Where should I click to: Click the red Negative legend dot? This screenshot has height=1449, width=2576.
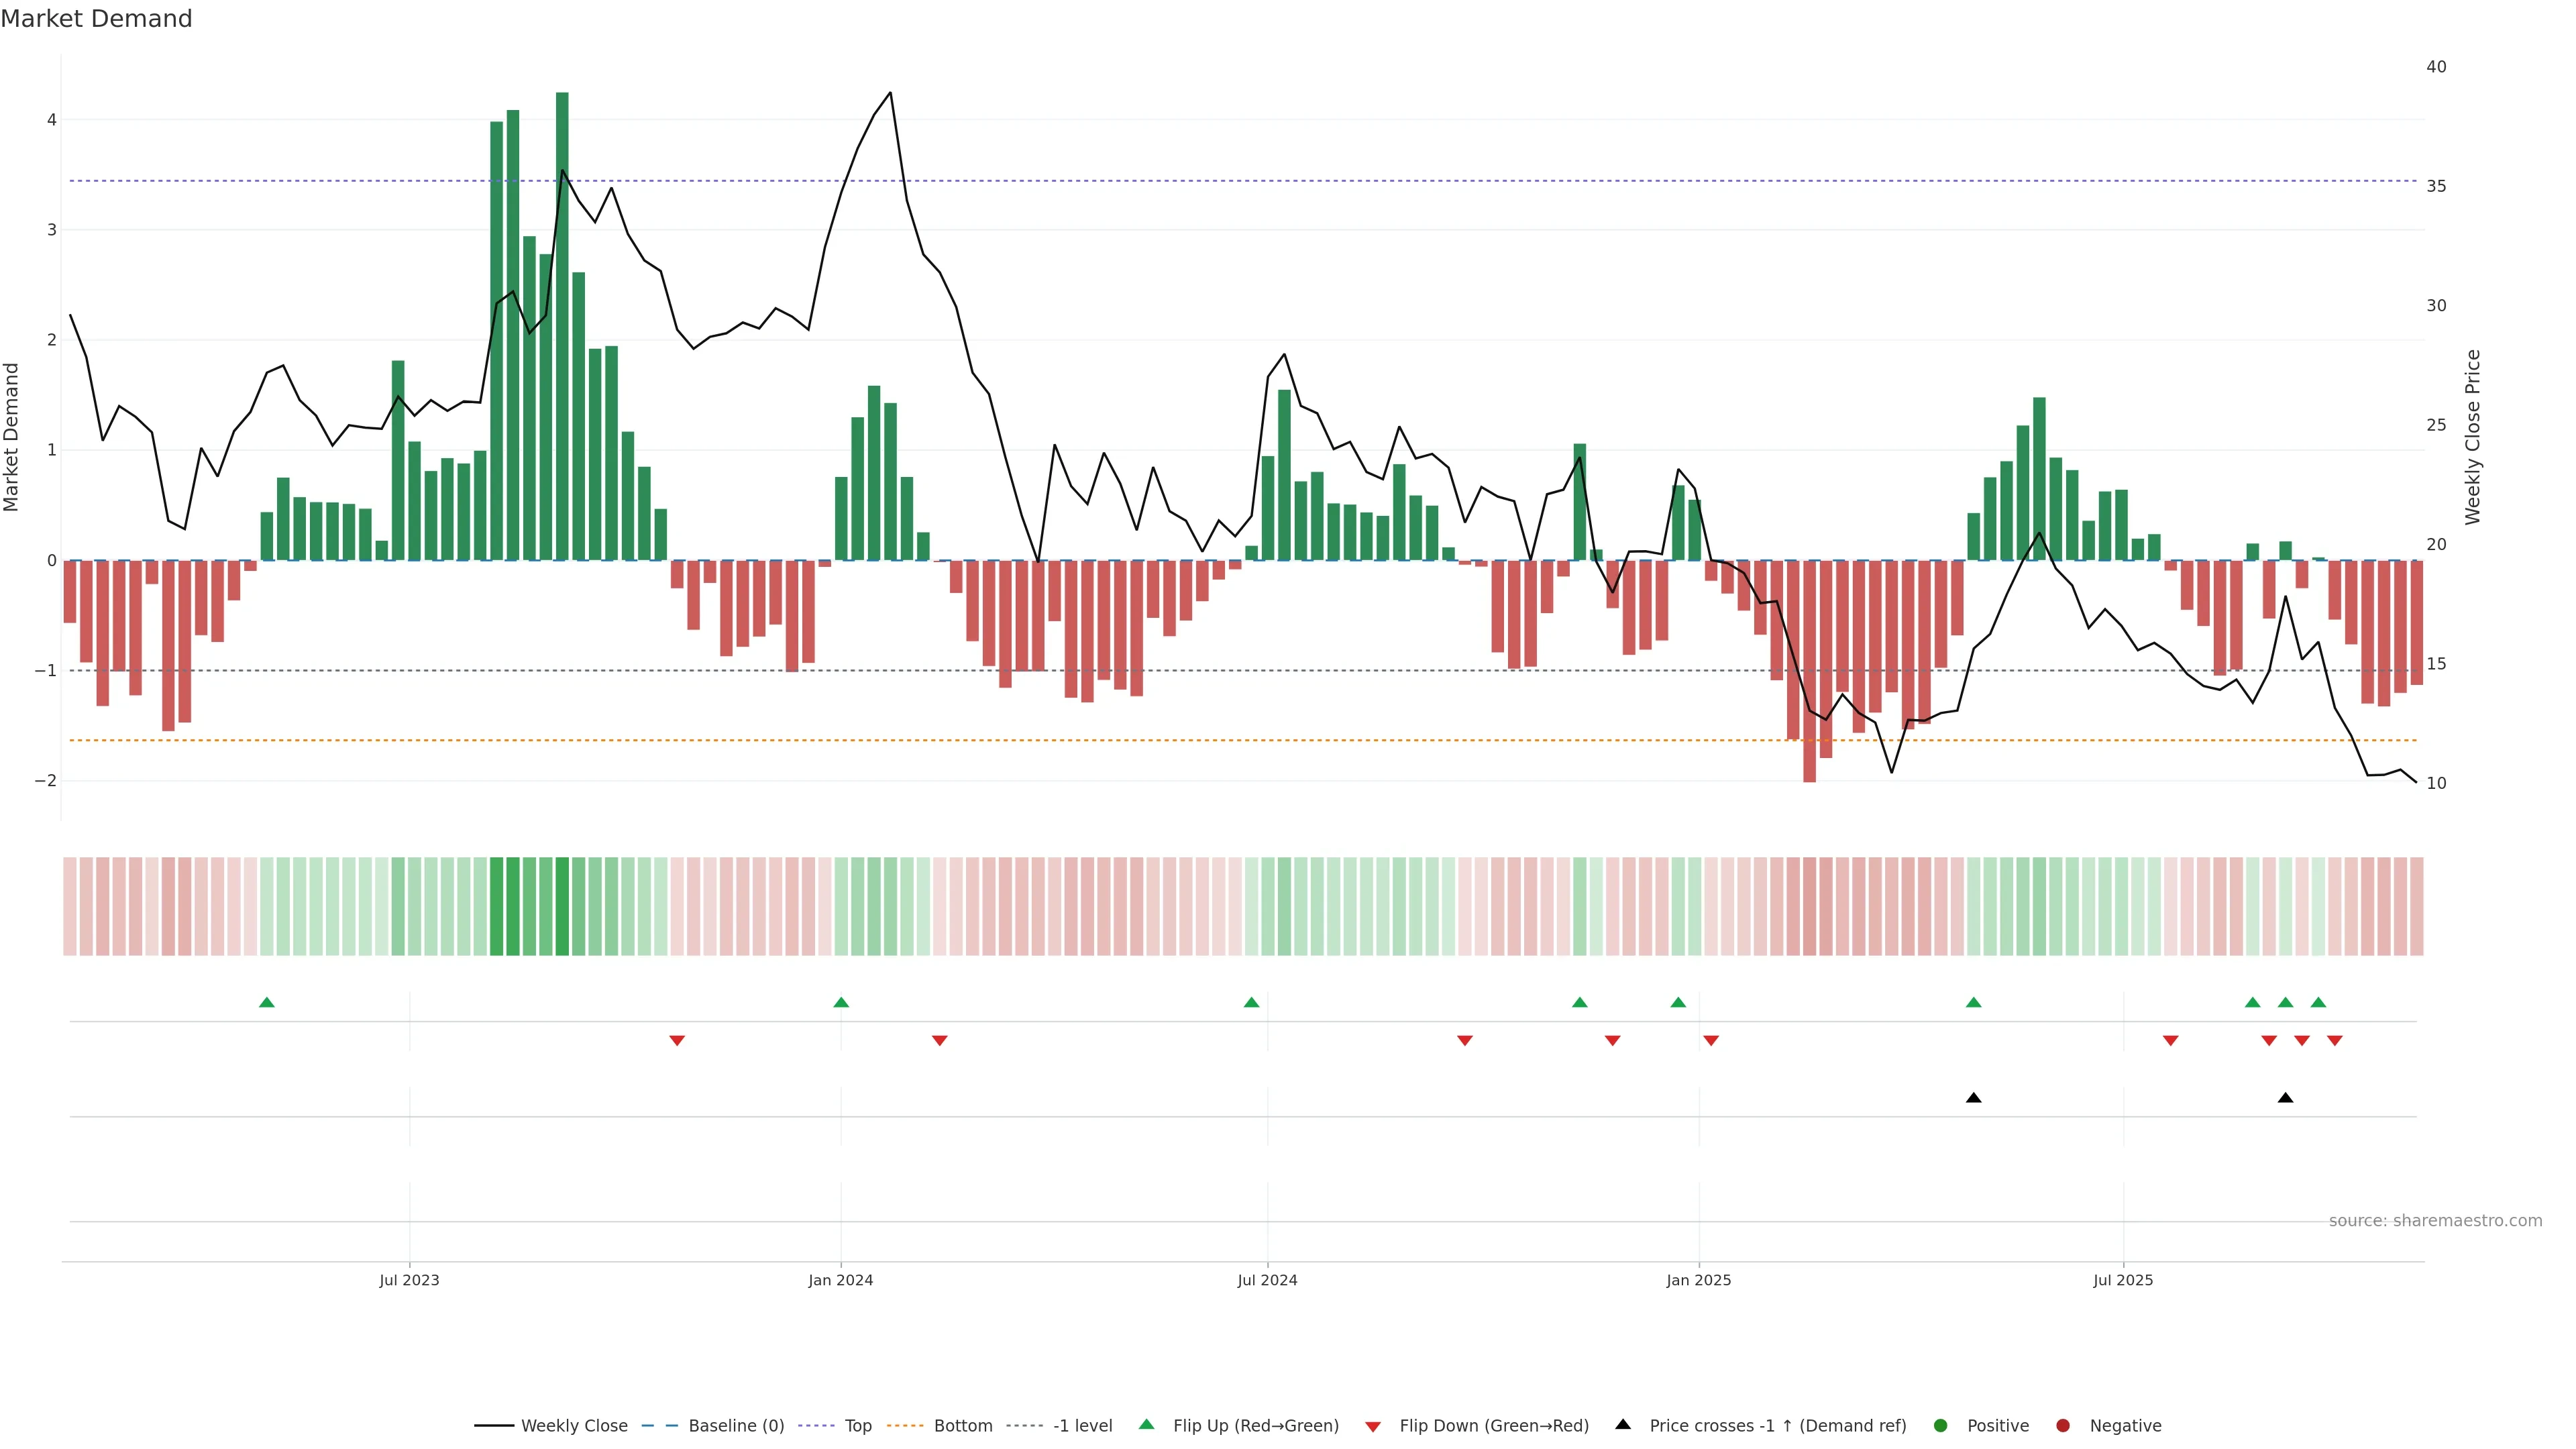pyautogui.click(x=2063, y=1426)
